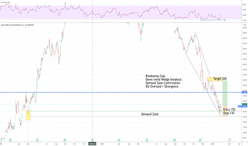Click the 2022 year label on time axis
Viewport: 248px width, 146px height.
(x=212, y=144)
